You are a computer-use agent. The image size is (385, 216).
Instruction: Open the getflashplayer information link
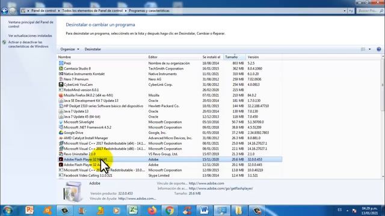pyautogui.click(x=221, y=188)
